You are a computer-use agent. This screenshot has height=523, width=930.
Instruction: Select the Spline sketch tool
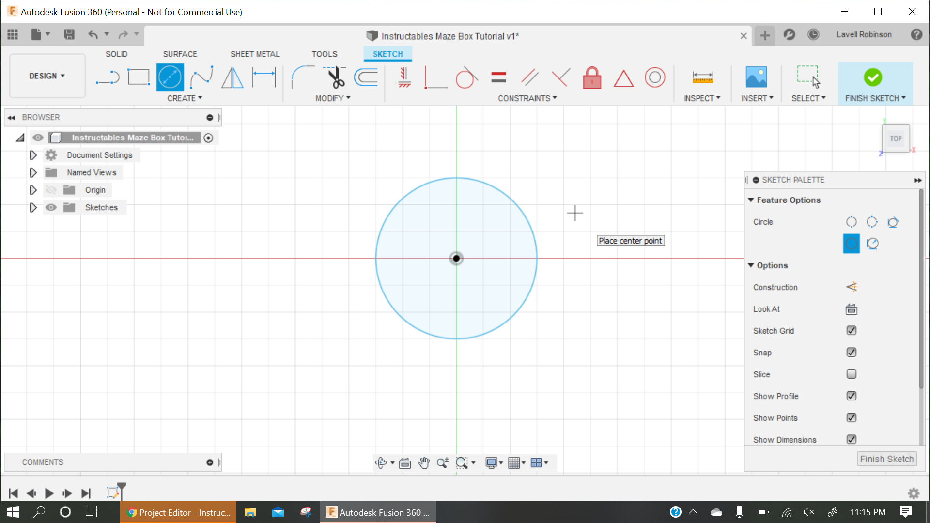coord(201,77)
